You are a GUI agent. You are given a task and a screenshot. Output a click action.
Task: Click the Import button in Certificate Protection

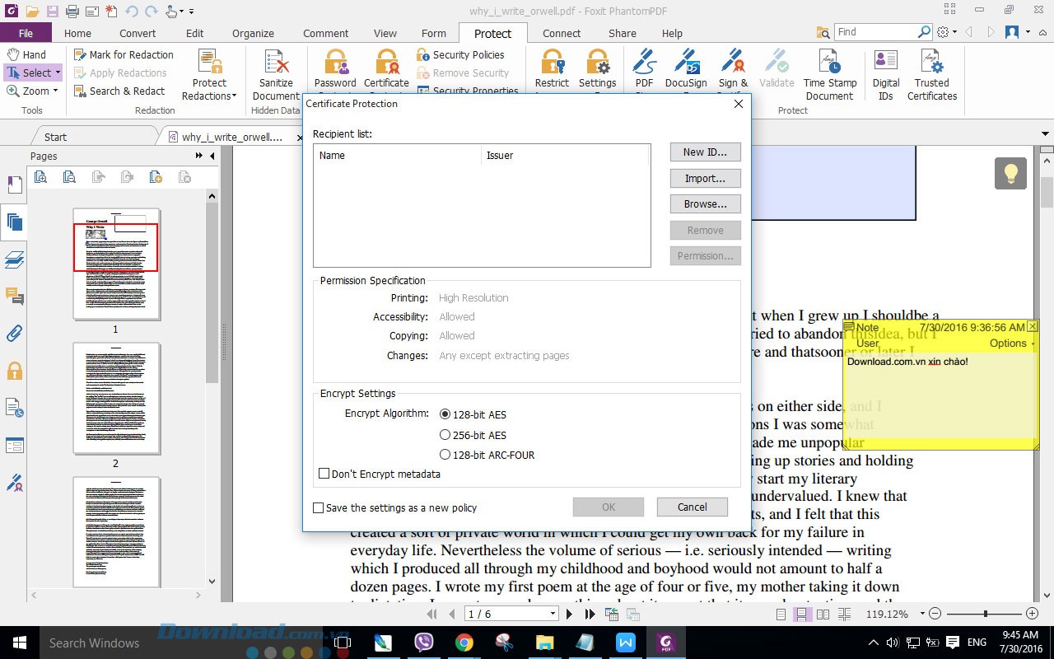point(705,178)
